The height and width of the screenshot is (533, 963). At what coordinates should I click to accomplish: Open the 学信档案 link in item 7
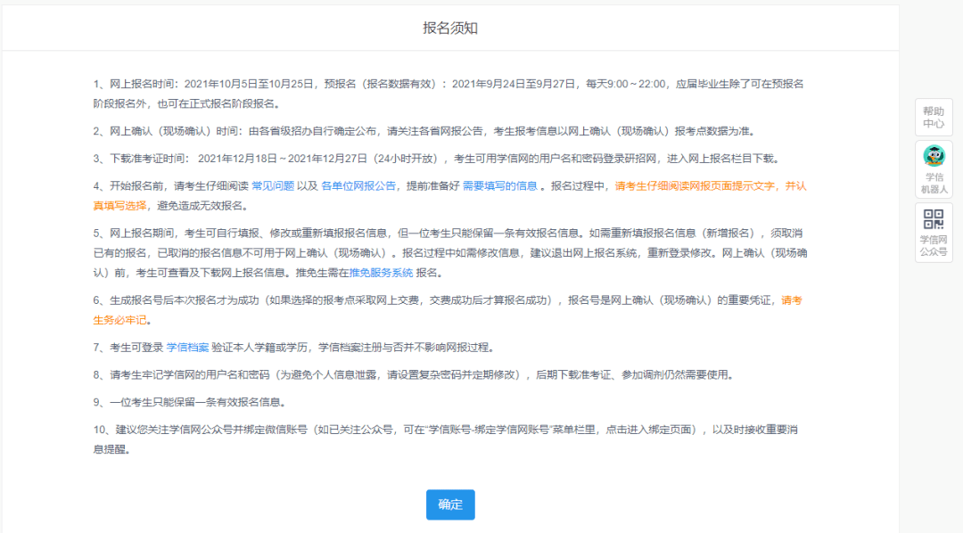(x=187, y=348)
